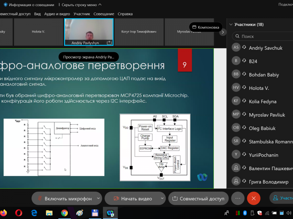Screen dimensions: 293x219
Task: Open the more options ellipsis button
Action: tap(238, 198)
